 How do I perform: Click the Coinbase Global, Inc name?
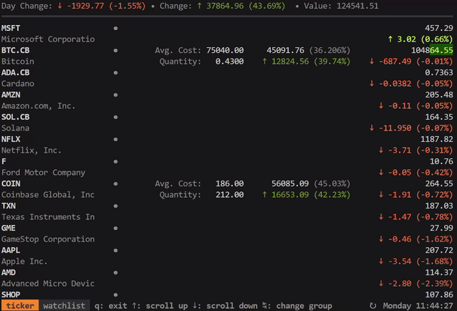(x=48, y=195)
